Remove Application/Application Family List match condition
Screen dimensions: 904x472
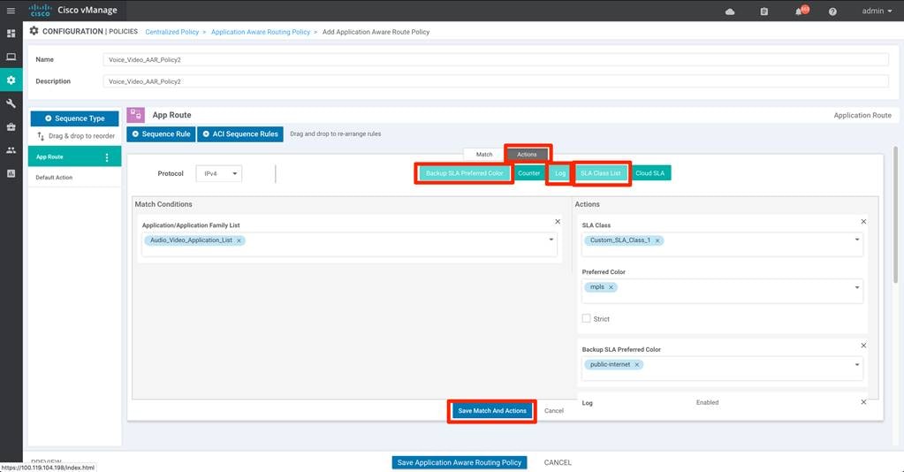pos(558,222)
